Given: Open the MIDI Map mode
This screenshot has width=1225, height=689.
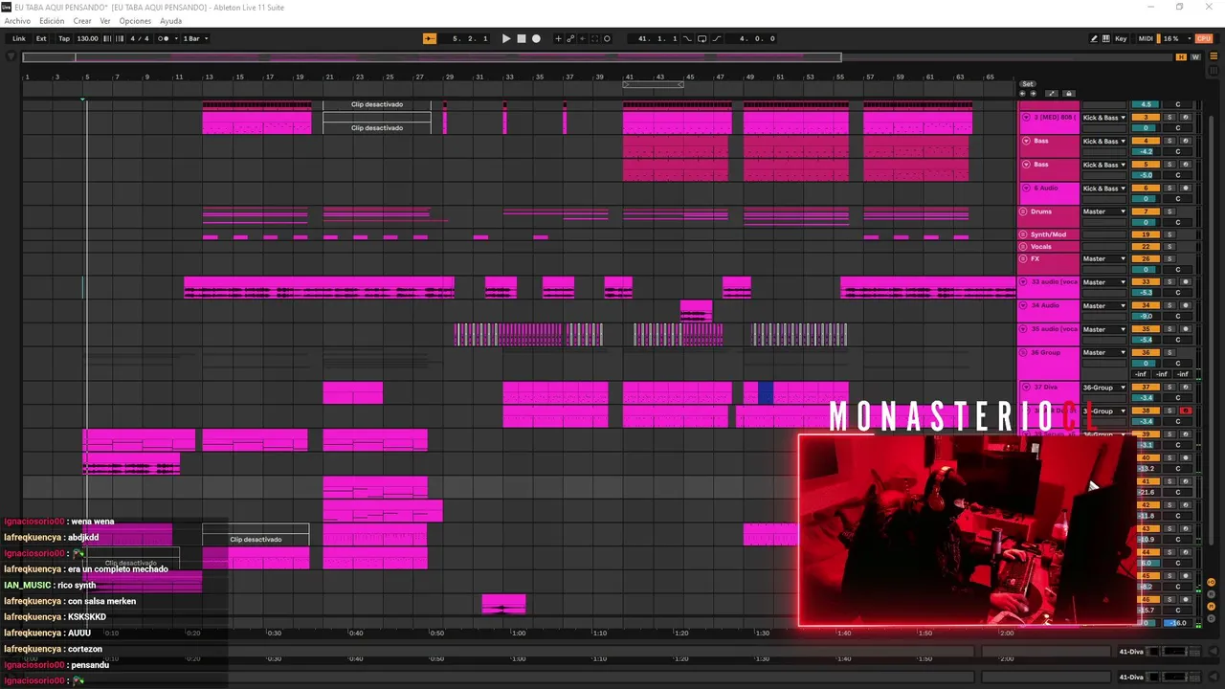Looking at the screenshot, I should pyautogui.click(x=1146, y=38).
